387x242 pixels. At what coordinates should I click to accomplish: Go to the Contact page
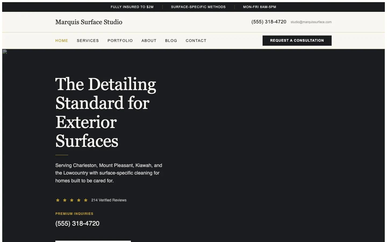click(196, 41)
